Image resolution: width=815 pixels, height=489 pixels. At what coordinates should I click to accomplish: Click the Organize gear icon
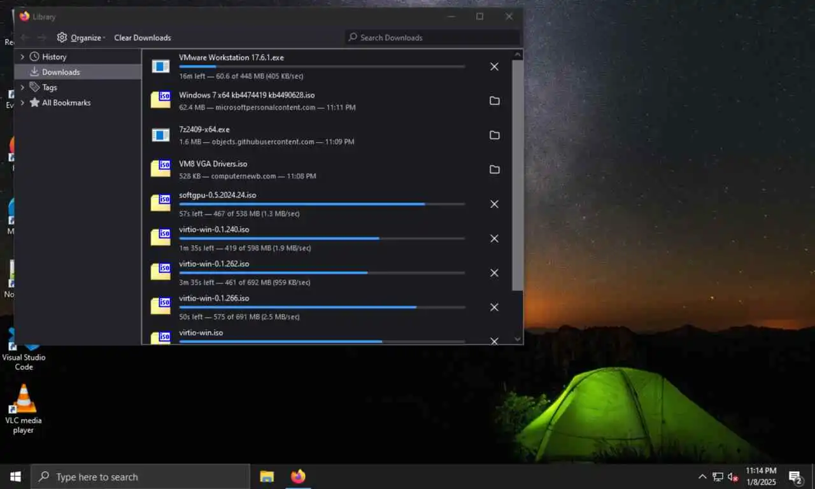click(x=62, y=38)
